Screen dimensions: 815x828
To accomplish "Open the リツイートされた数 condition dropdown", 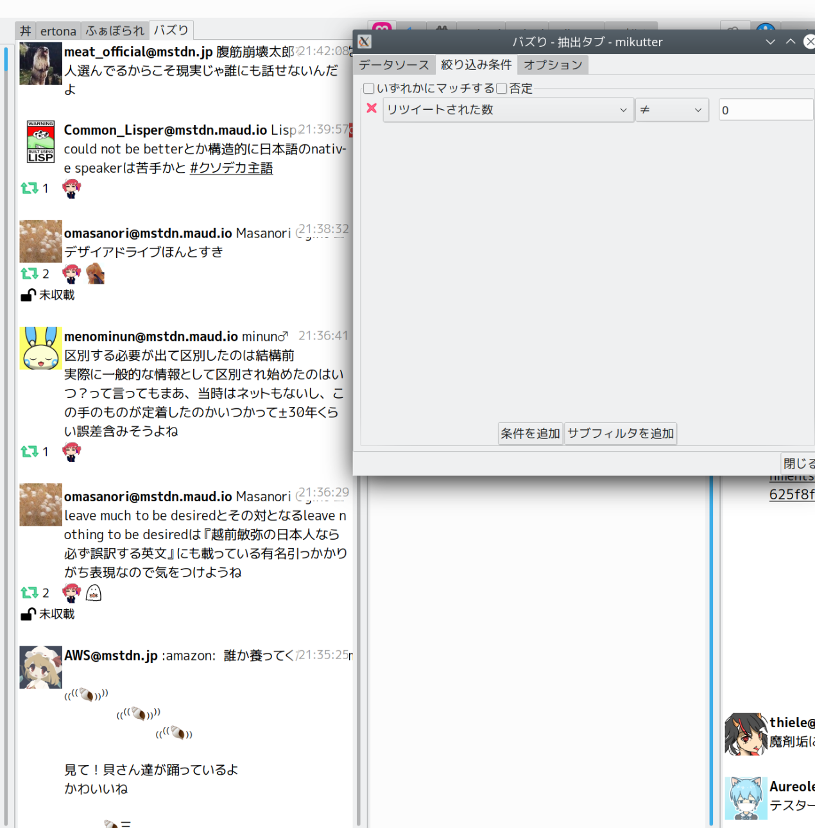I will (x=507, y=110).
